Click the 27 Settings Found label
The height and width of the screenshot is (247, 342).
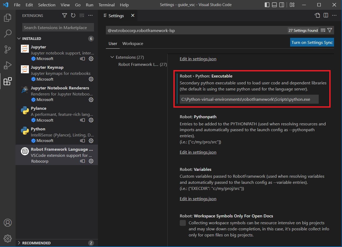(x=303, y=30)
